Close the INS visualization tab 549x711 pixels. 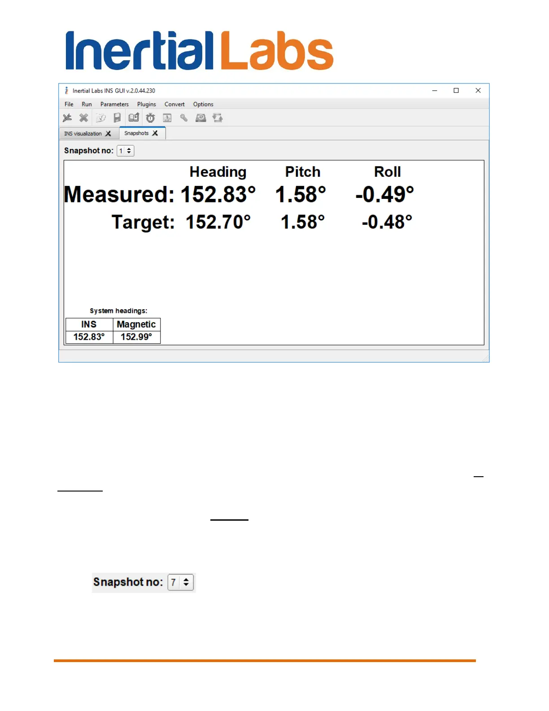(108, 134)
